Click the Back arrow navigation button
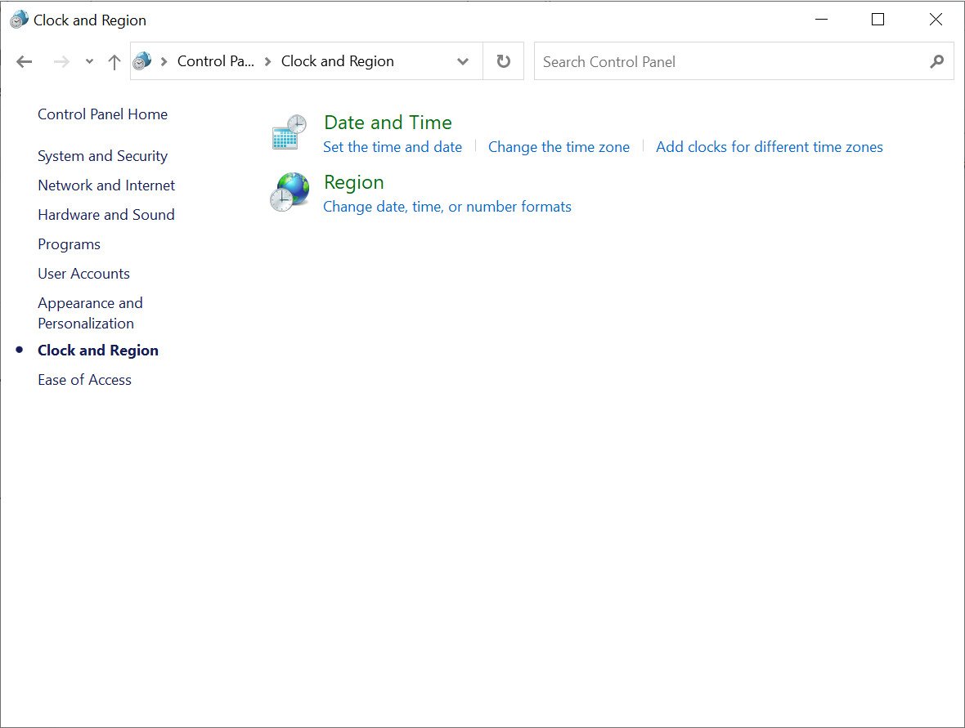 (25, 62)
